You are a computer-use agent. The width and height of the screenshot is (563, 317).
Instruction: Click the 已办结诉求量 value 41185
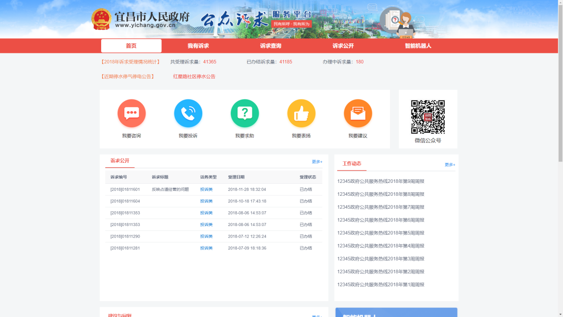286,62
